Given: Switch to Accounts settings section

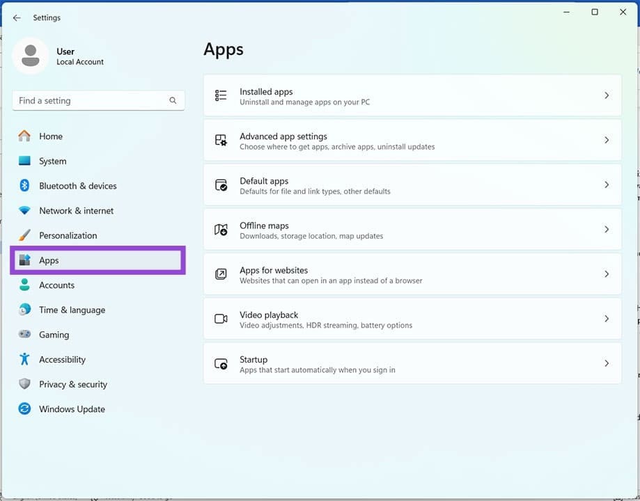Looking at the screenshot, I should click(x=56, y=285).
